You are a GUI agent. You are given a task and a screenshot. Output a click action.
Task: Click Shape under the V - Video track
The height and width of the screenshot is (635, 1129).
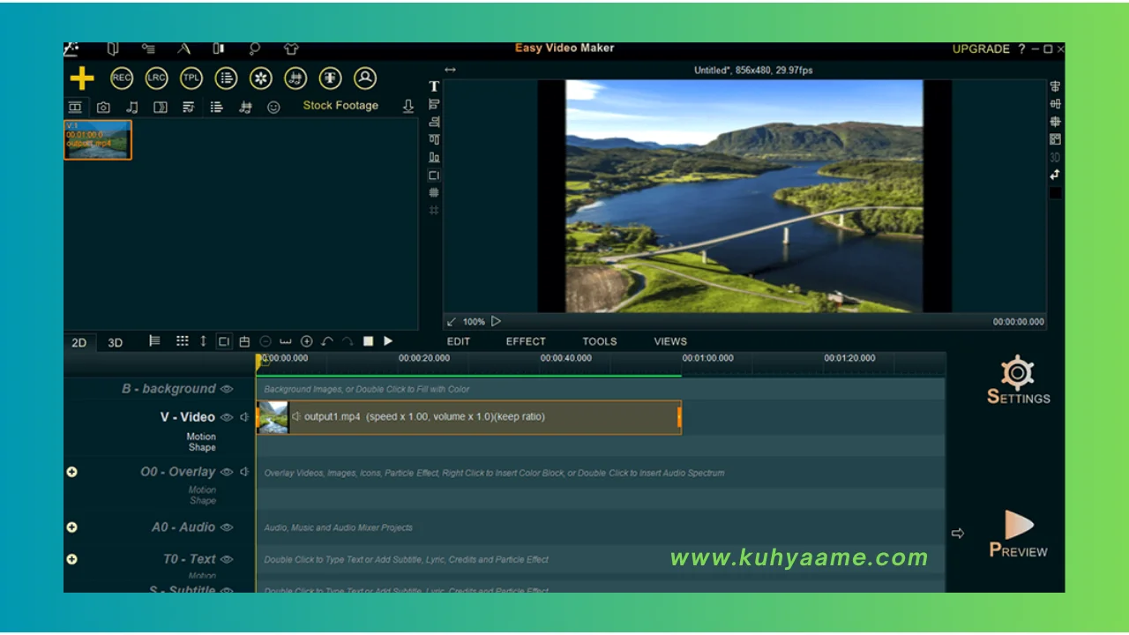click(x=202, y=447)
